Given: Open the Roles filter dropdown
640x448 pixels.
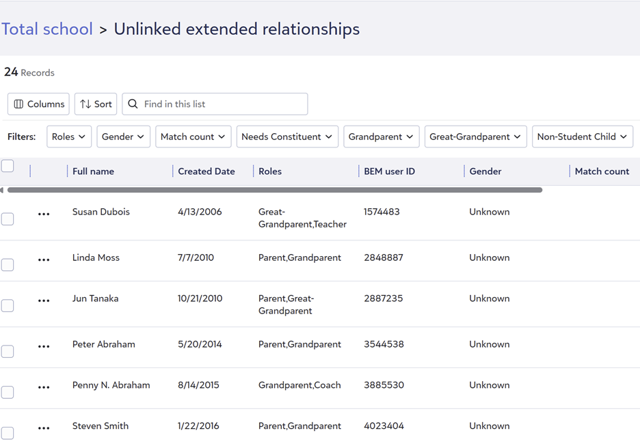Looking at the screenshot, I should (x=69, y=137).
